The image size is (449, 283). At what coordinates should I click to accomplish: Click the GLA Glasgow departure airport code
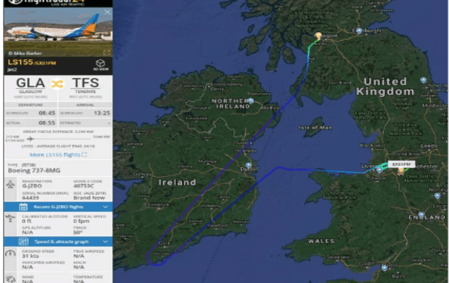coord(31,83)
